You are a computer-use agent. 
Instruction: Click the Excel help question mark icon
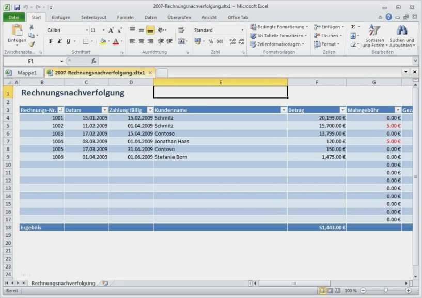click(388, 17)
